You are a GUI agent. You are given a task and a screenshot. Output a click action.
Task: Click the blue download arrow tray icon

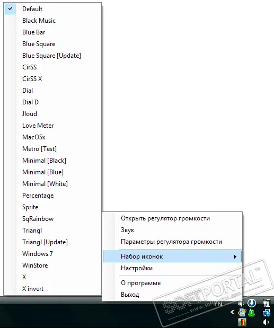[x=252, y=303]
